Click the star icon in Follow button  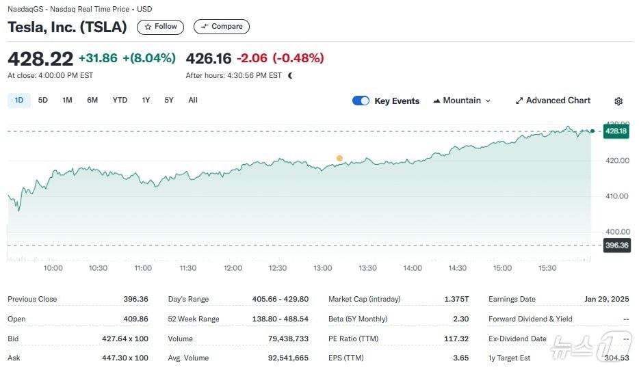click(148, 27)
